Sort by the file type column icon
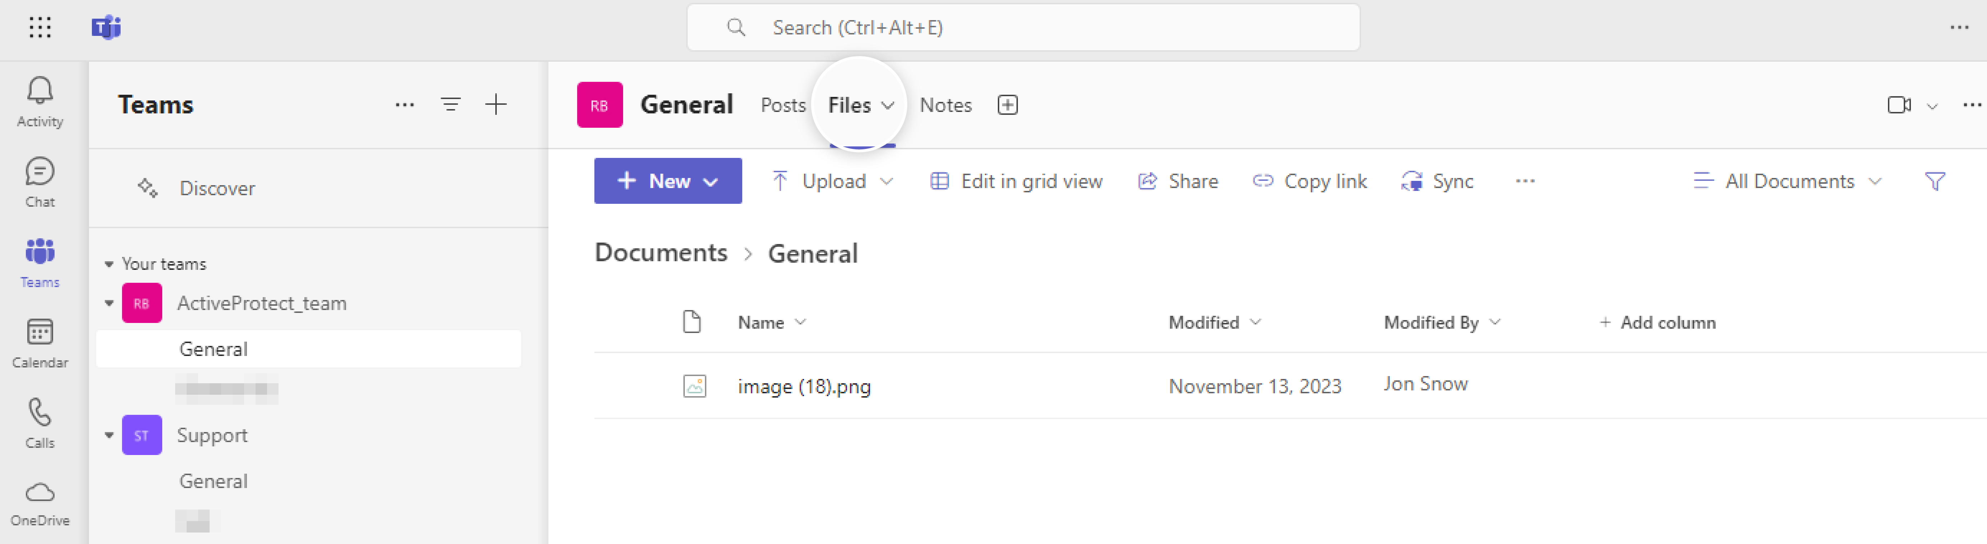 point(692,322)
